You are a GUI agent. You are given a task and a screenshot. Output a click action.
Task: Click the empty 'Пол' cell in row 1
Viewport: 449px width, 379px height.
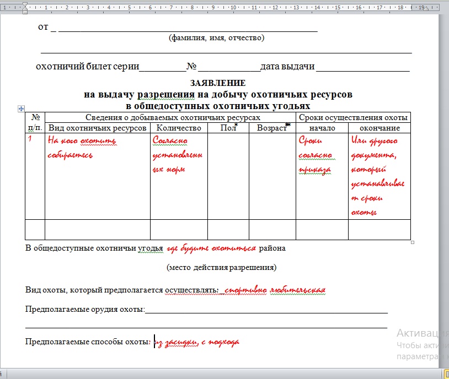pos(228,175)
